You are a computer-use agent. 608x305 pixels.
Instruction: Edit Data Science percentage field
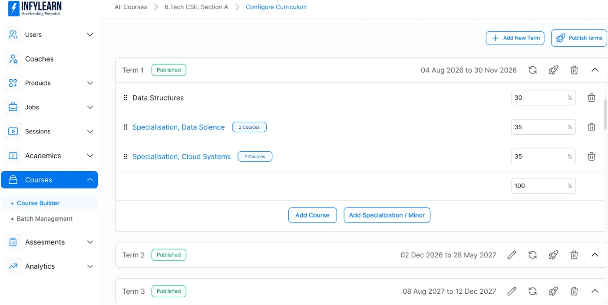point(543,127)
